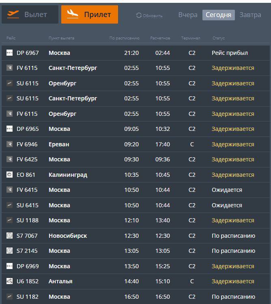
Task: Click flight number S7 2145
Action: (x=27, y=251)
